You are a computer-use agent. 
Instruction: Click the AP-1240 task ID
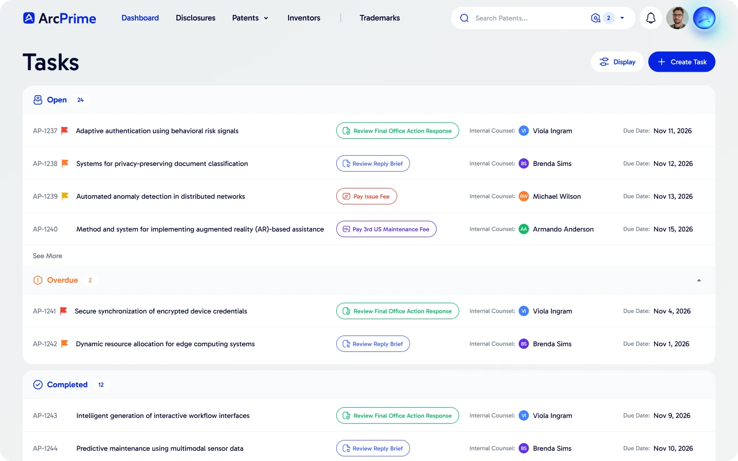(x=45, y=229)
